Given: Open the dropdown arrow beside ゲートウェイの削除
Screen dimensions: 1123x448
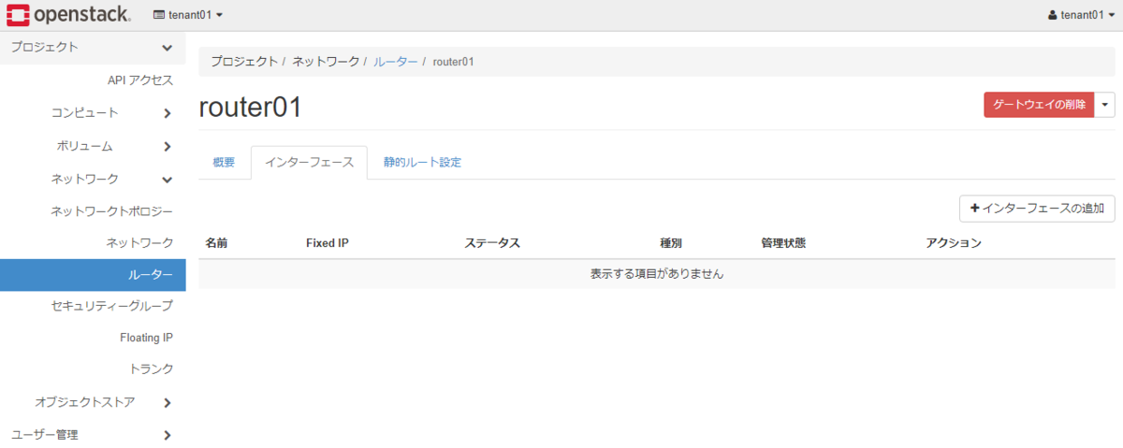Looking at the screenshot, I should 1105,105.
